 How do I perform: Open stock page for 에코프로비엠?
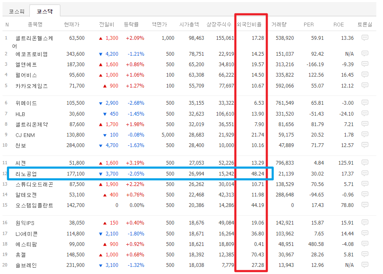click(x=31, y=54)
